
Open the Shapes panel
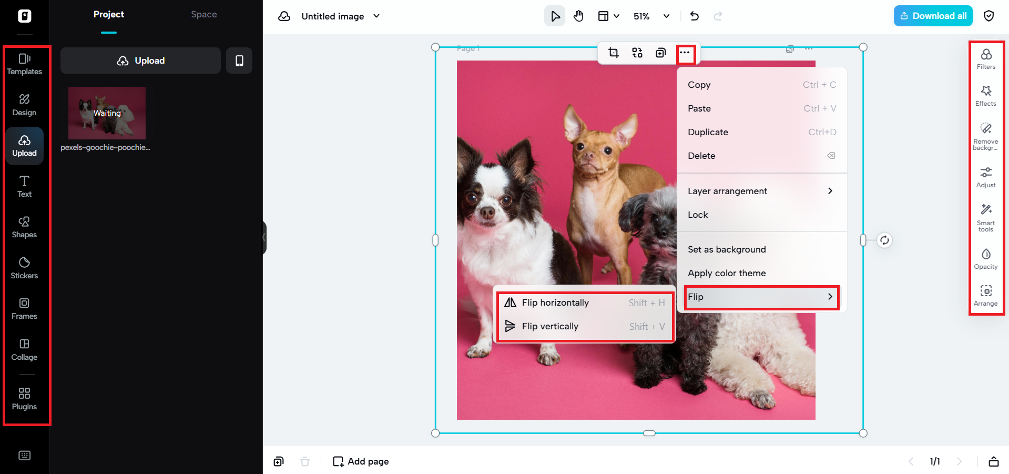(24, 226)
